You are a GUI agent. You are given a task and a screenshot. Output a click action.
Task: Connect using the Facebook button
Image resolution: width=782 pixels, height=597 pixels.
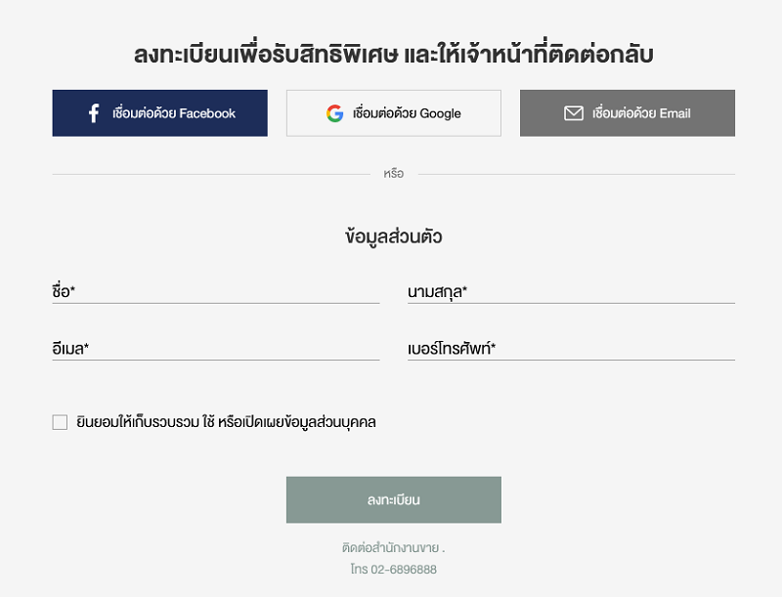[x=159, y=113]
